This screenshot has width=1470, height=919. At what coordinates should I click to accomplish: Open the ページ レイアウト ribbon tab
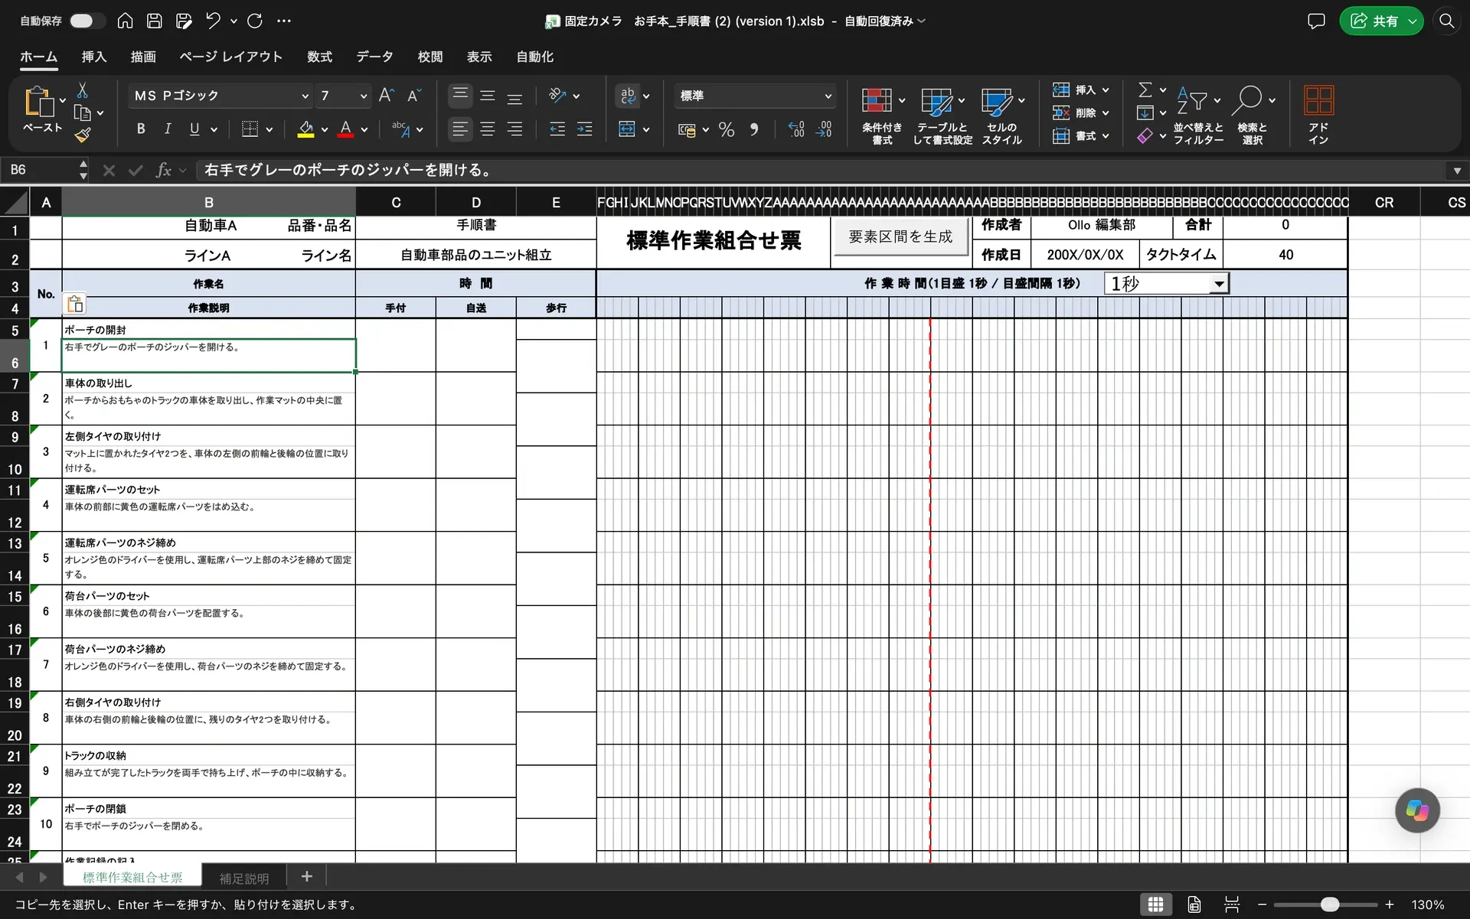pos(230,57)
